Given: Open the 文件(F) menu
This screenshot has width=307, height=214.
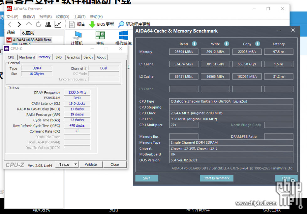Looking at the screenshot, I should pyautogui.click(x=12, y=17).
